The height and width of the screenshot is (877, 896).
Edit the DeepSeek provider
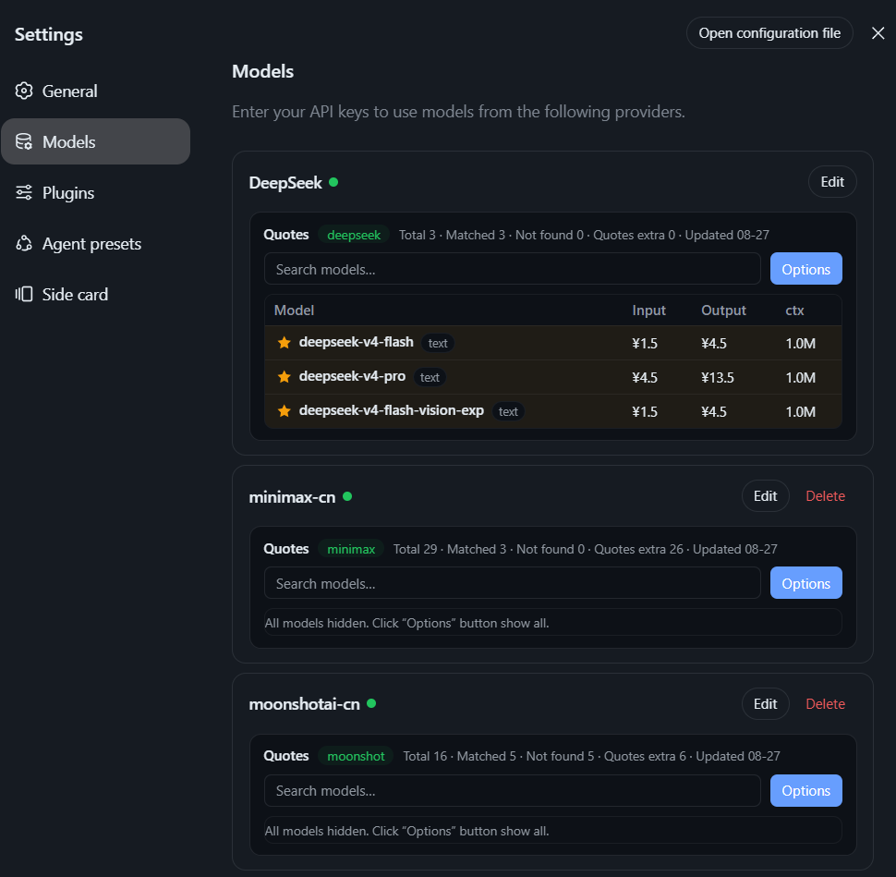[832, 182]
